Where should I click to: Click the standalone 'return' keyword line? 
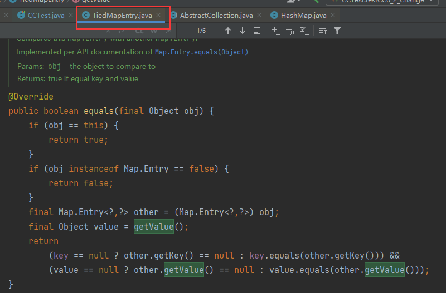point(43,241)
